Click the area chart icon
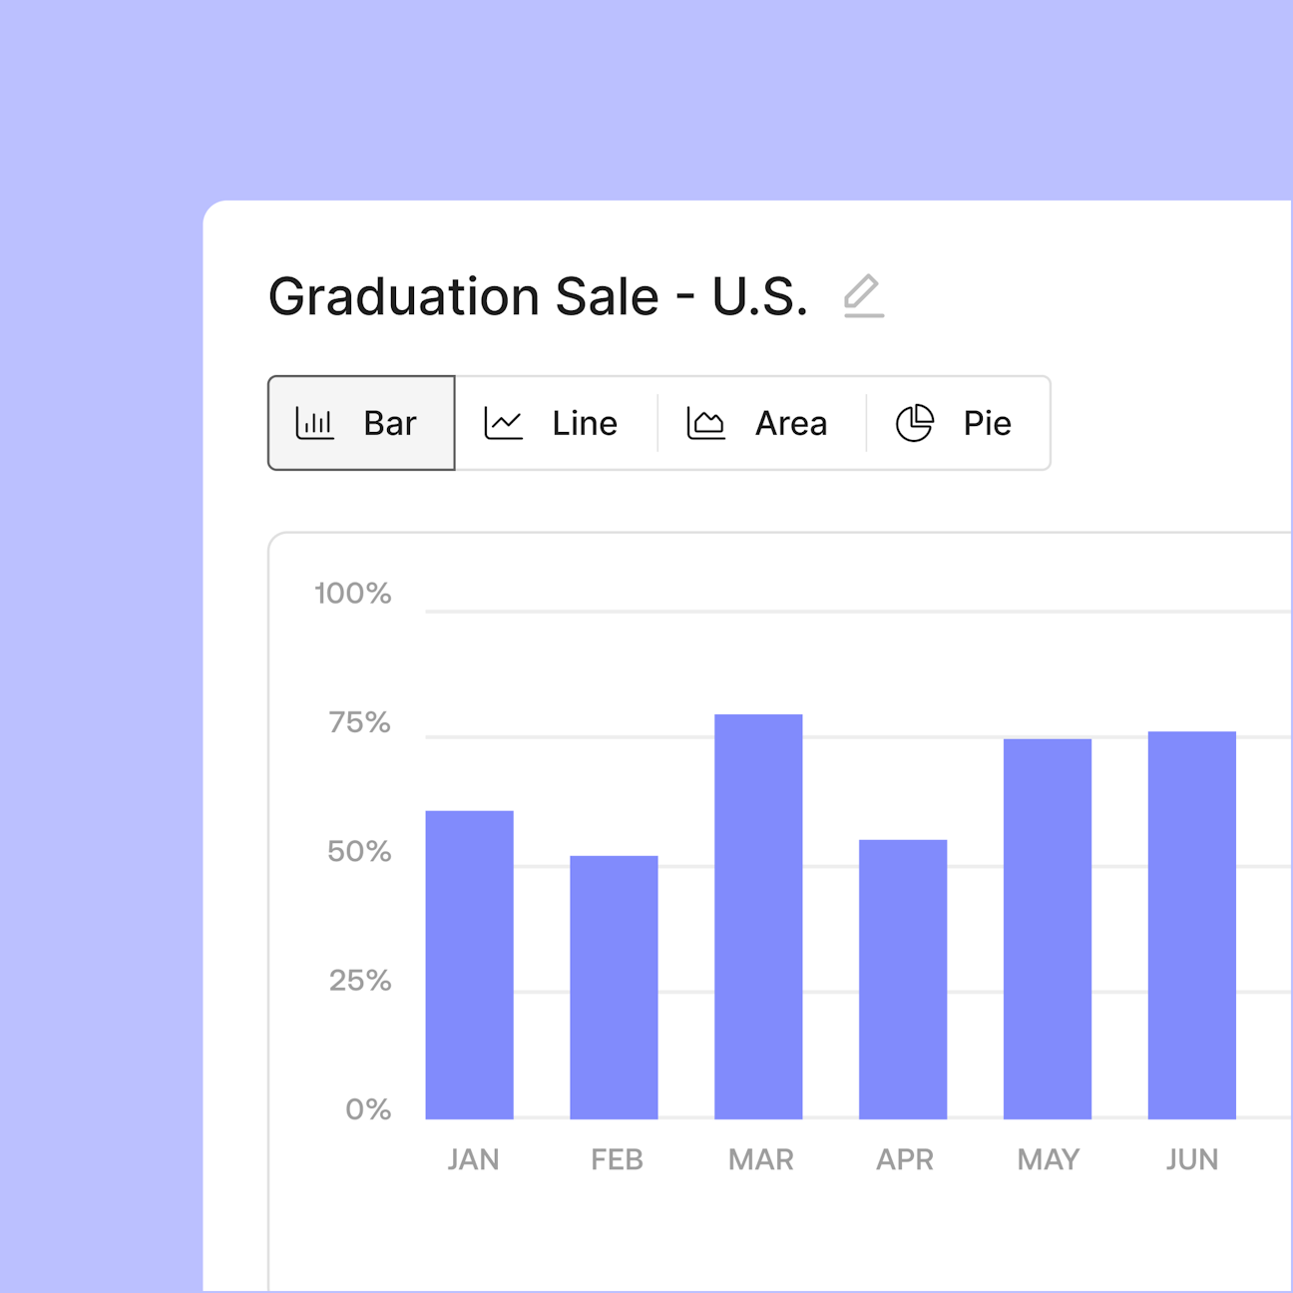Screen dimensions: 1293x1293 click(705, 423)
